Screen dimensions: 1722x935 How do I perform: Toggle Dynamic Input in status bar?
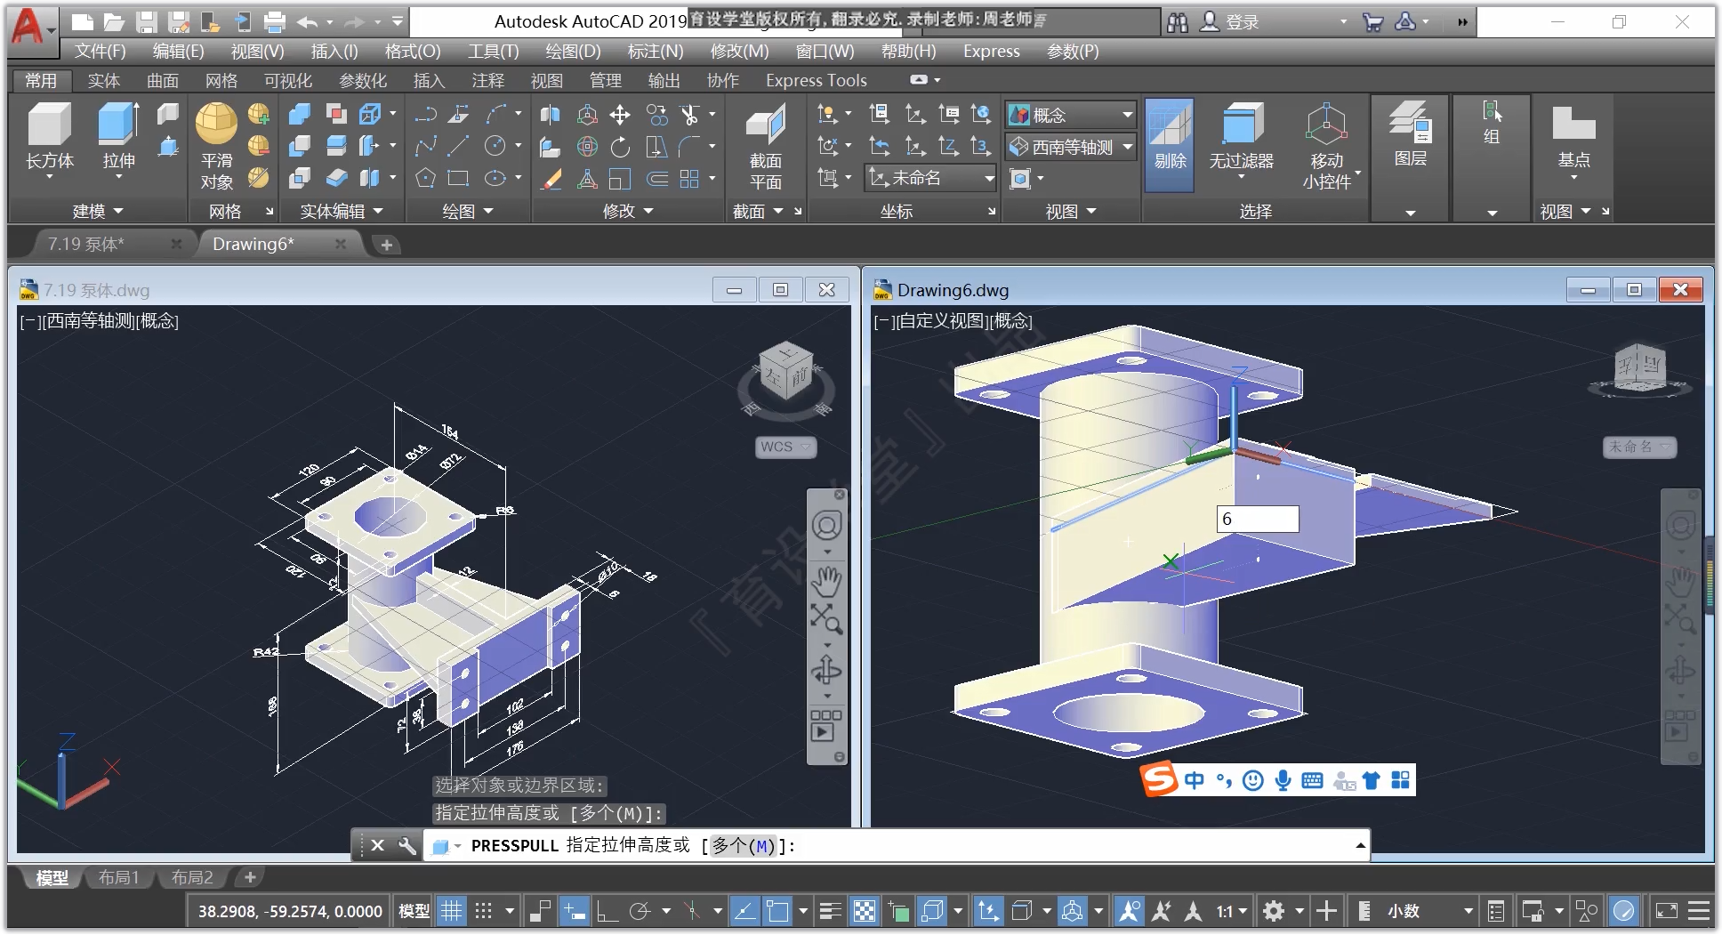click(x=575, y=911)
